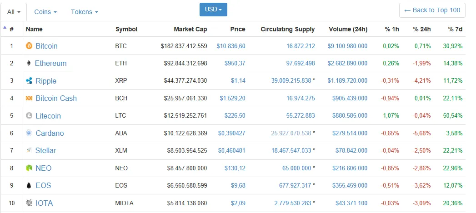Open the Tokens dropdown
The height and width of the screenshot is (213, 476).
pos(85,12)
